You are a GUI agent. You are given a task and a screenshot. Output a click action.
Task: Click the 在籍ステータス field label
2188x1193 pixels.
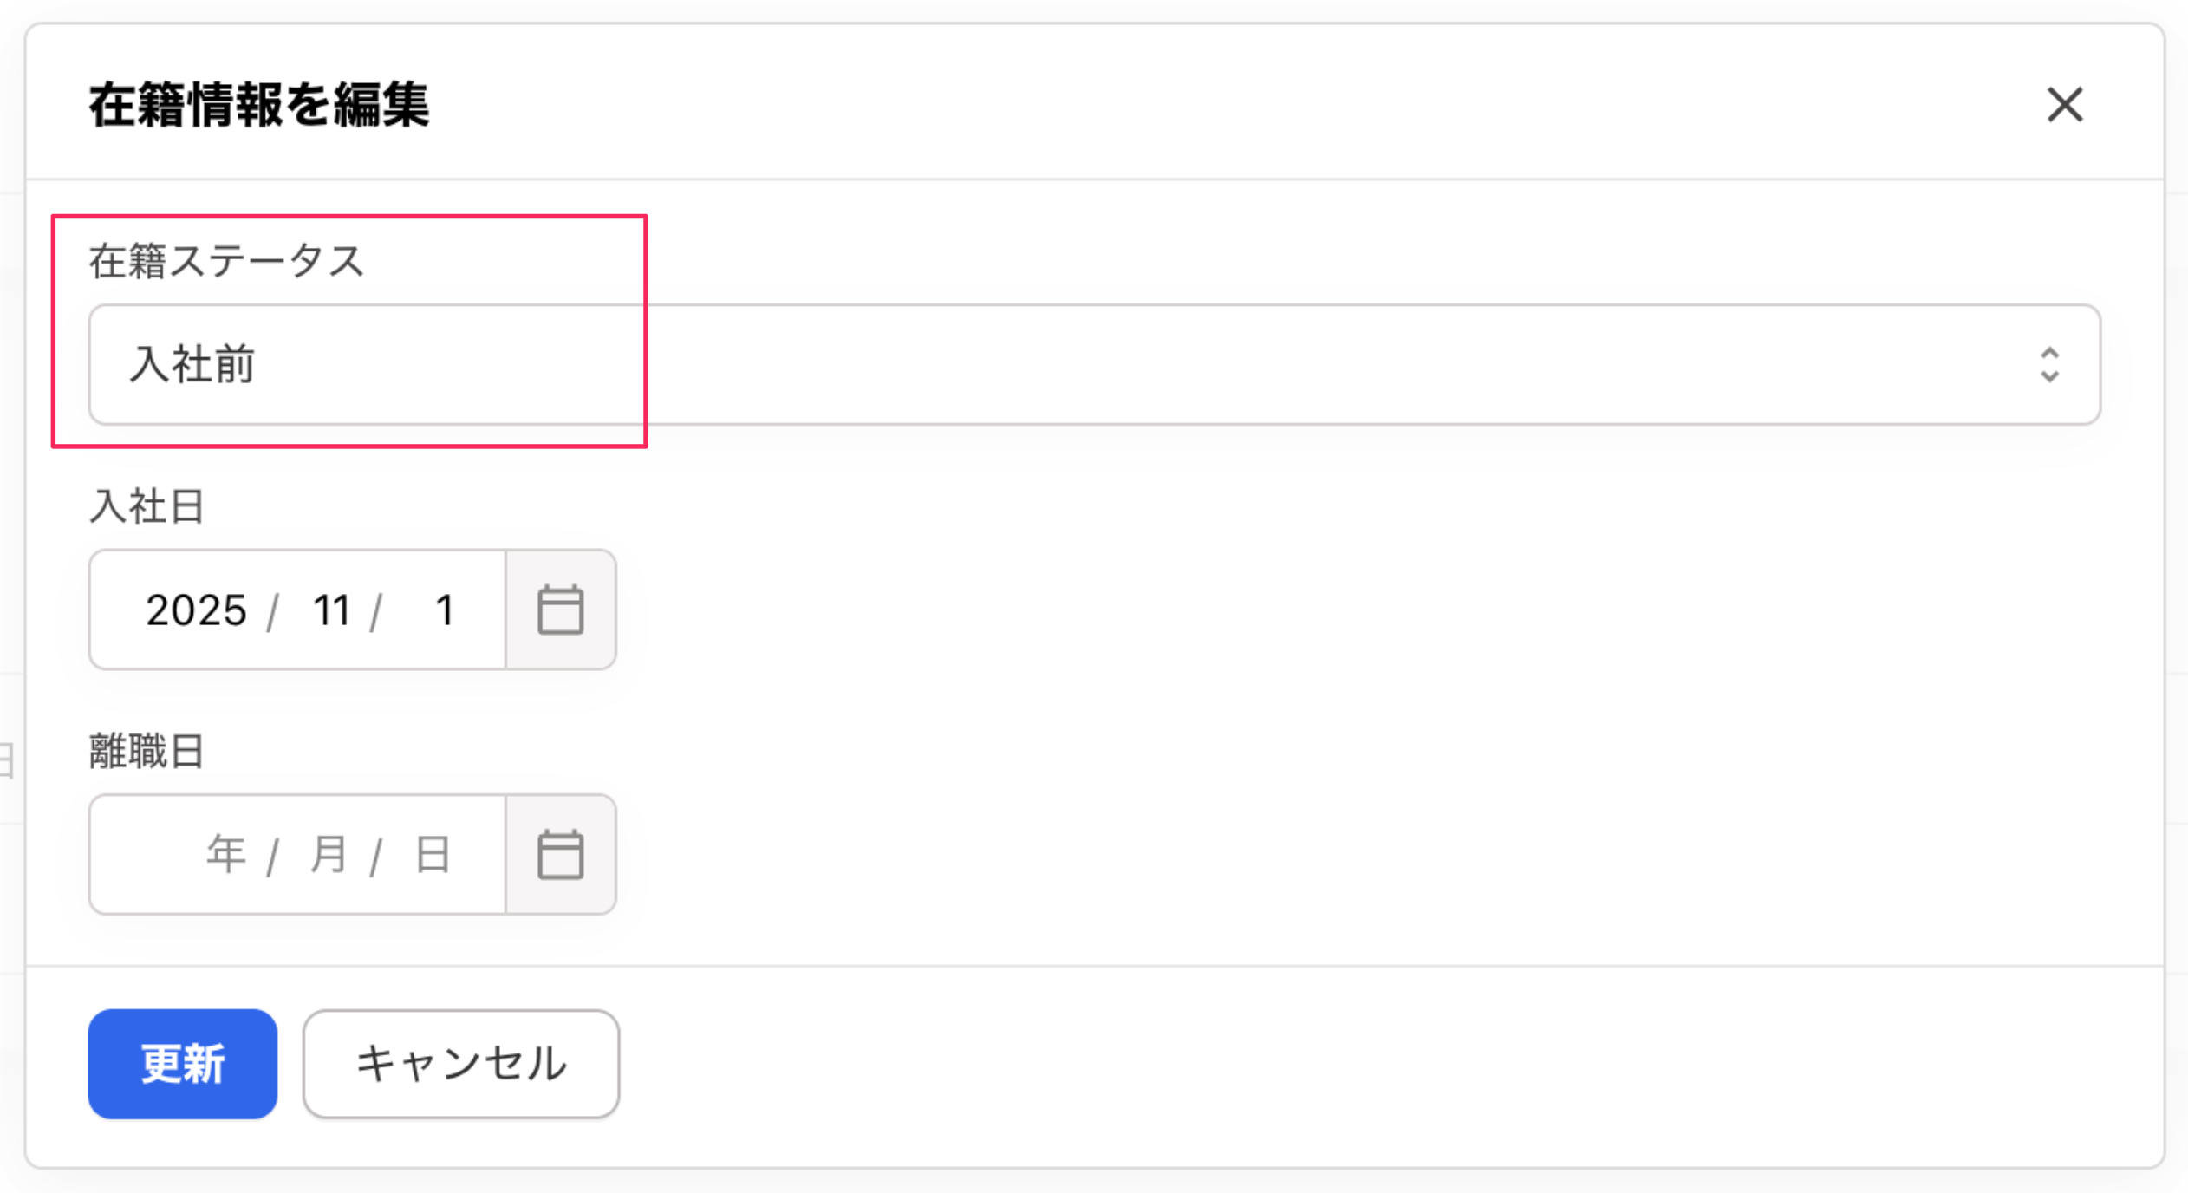(x=226, y=261)
